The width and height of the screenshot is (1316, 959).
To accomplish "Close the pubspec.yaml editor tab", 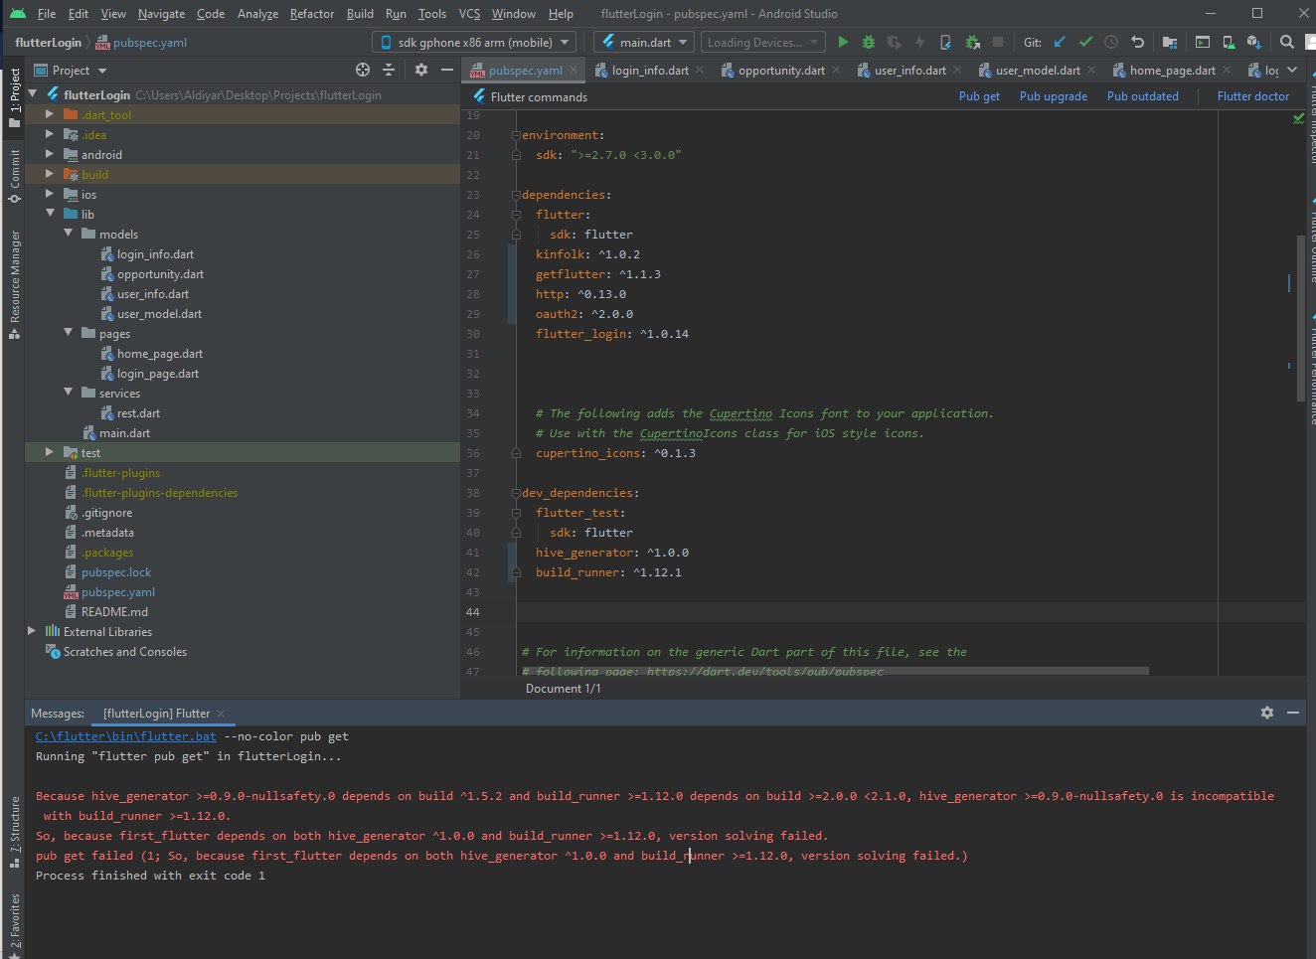I will coord(574,70).
